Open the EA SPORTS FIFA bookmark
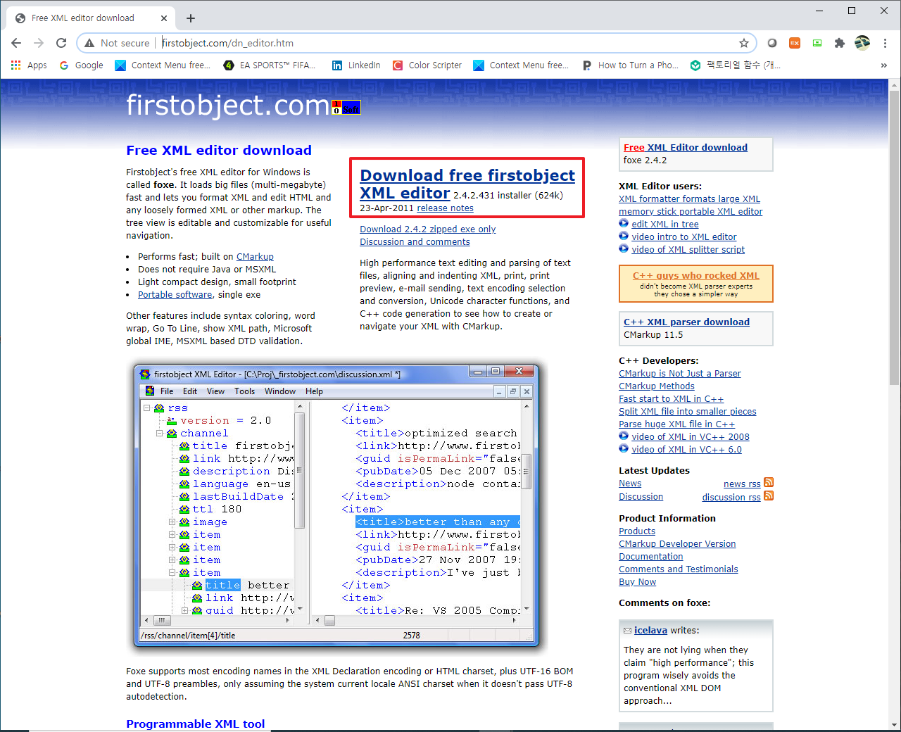The height and width of the screenshot is (732, 901). point(269,65)
